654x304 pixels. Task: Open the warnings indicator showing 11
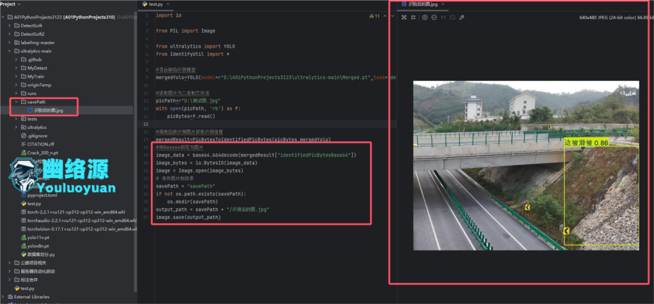(x=374, y=16)
